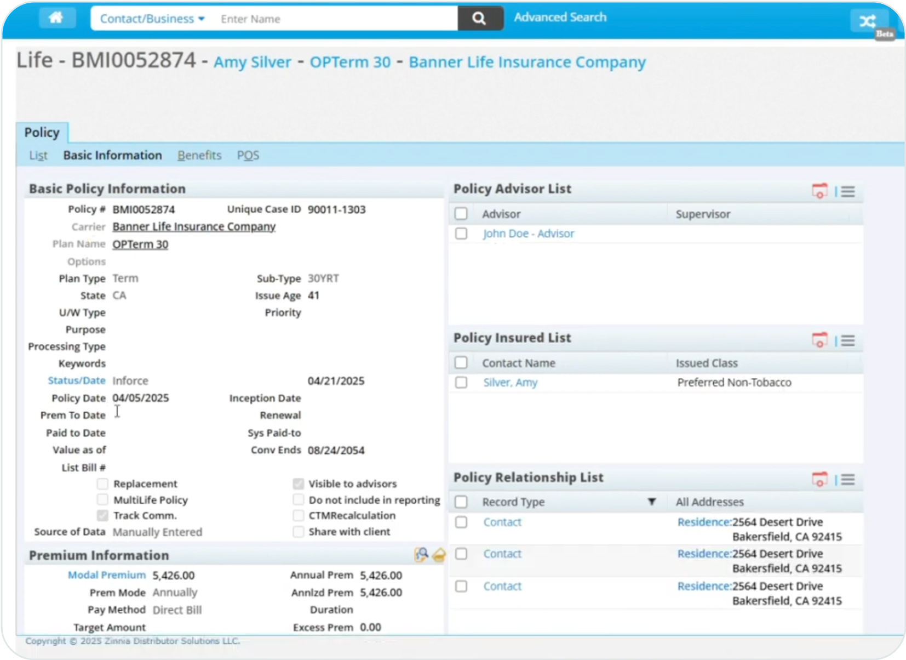Toggle the Visible to advisors checkbox
Image resolution: width=906 pixels, height=660 pixels.
point(298,483)
